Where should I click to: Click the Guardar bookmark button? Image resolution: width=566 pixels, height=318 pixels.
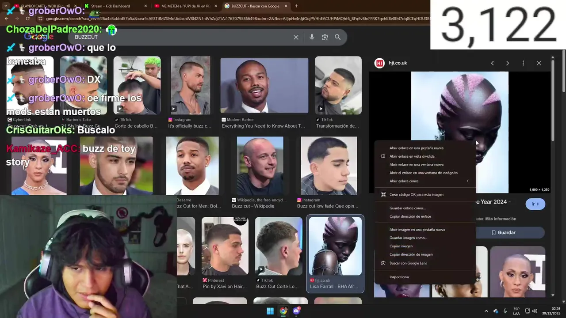[504, 232]
